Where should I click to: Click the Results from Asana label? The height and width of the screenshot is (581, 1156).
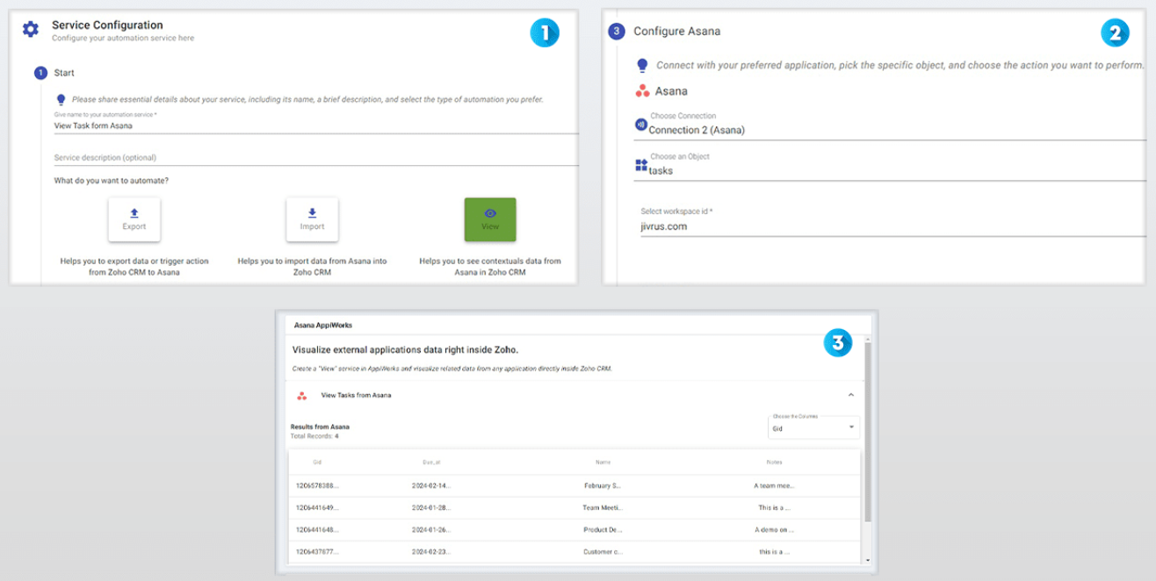tap(320, 427)
